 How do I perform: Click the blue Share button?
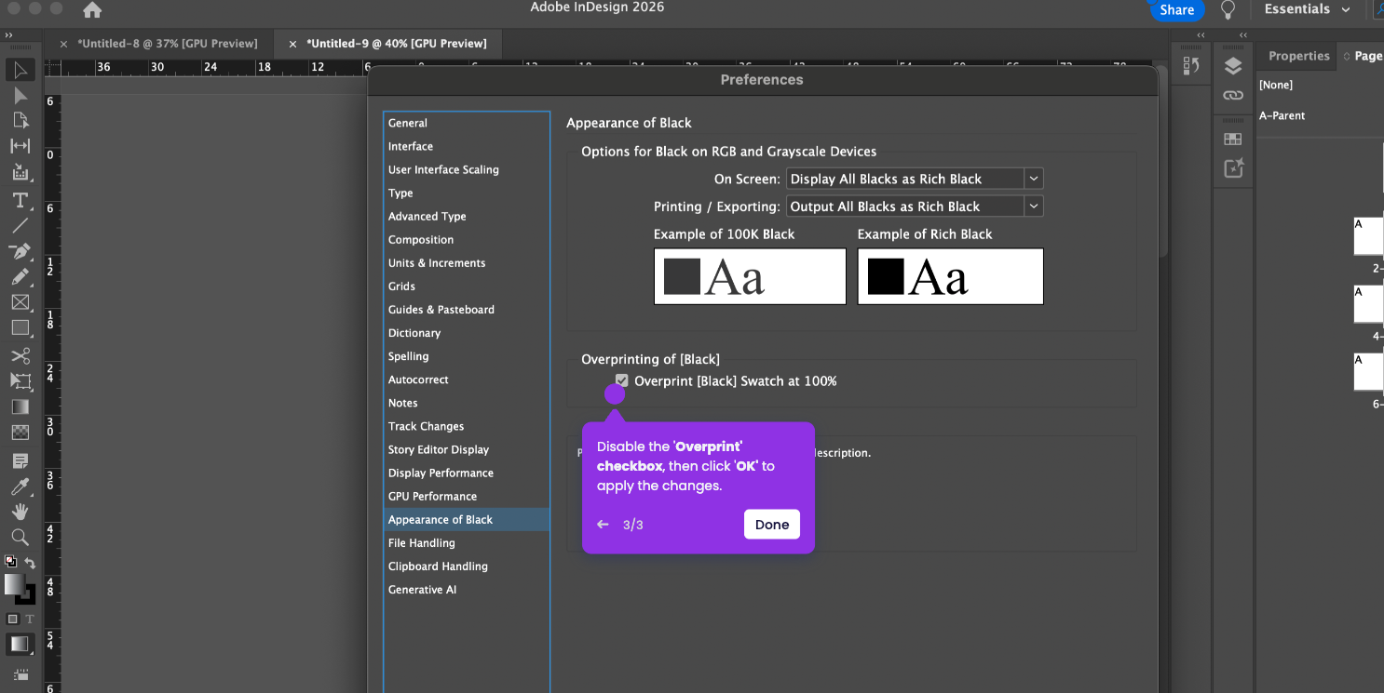pos(1177,9)
